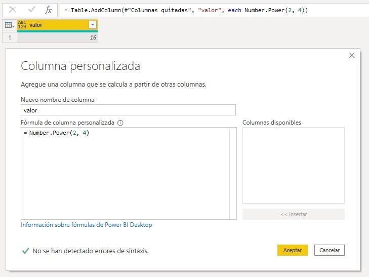Screen dimensions: 369x277
Task: Click the ABC123 data type icon
Action: pyautogui.click(x=22, y=25)
